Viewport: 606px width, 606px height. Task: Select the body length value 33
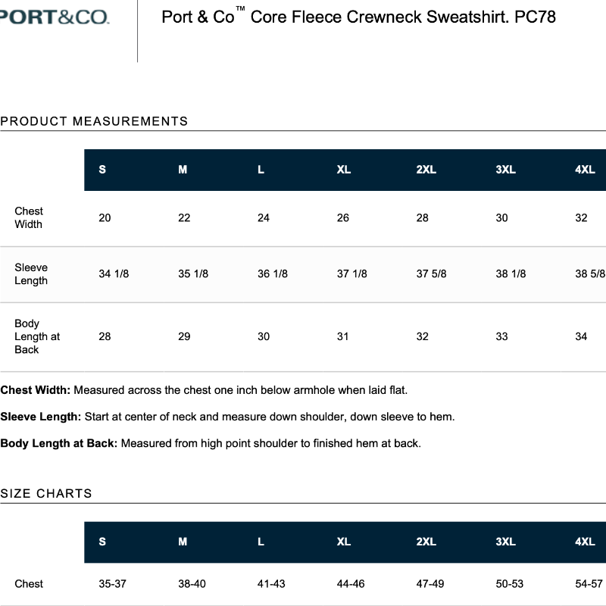(501, 336)
